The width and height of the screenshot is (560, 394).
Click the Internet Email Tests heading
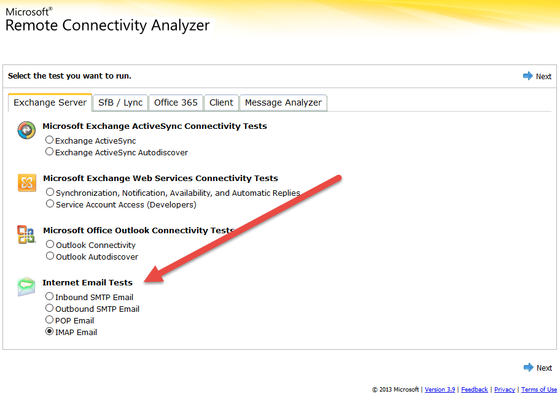(87, 282)
